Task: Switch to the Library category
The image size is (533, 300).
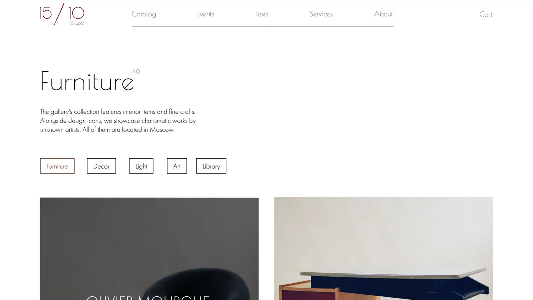Action: [x=211, y=166]
